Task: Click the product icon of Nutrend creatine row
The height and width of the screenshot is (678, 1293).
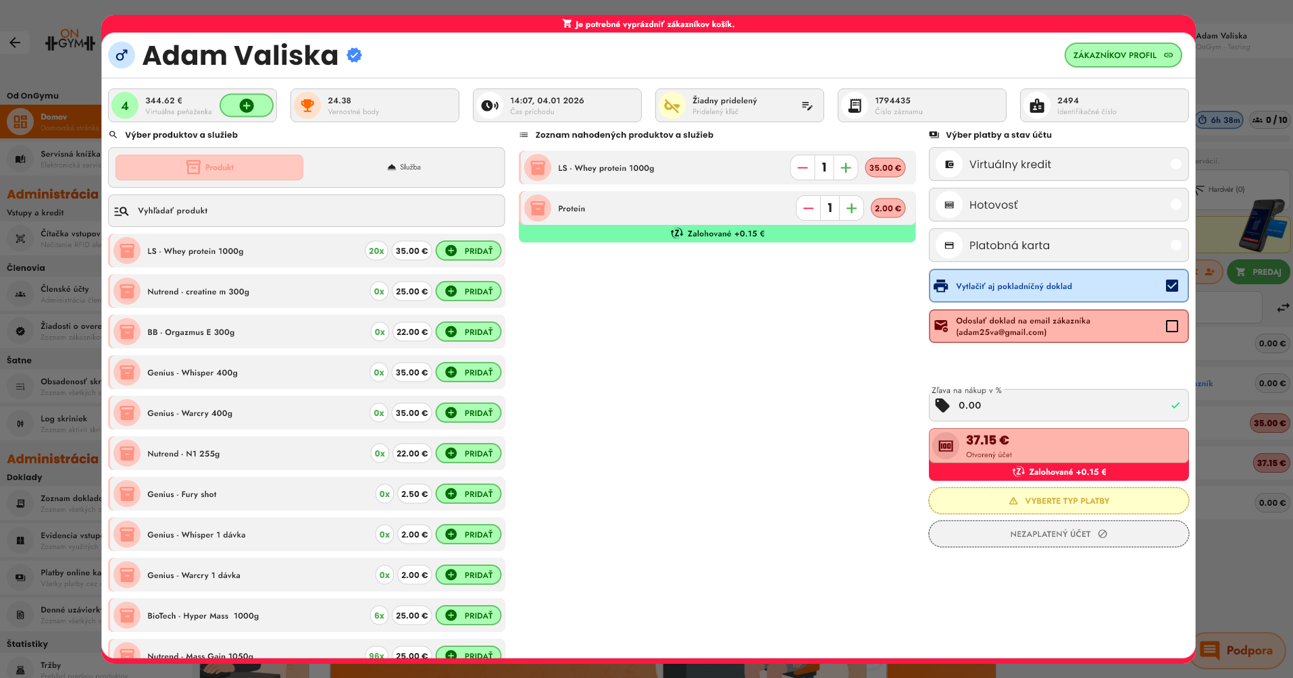Action: pos(127,291)
